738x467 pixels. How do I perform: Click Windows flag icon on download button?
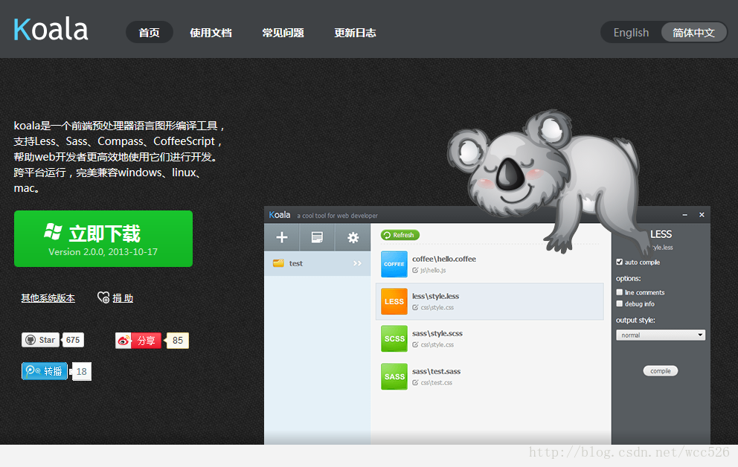click(53, 231)
